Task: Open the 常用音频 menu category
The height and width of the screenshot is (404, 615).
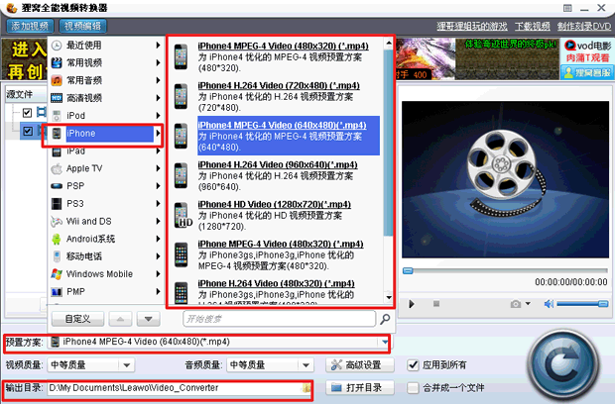Action: tap(106, 80)
